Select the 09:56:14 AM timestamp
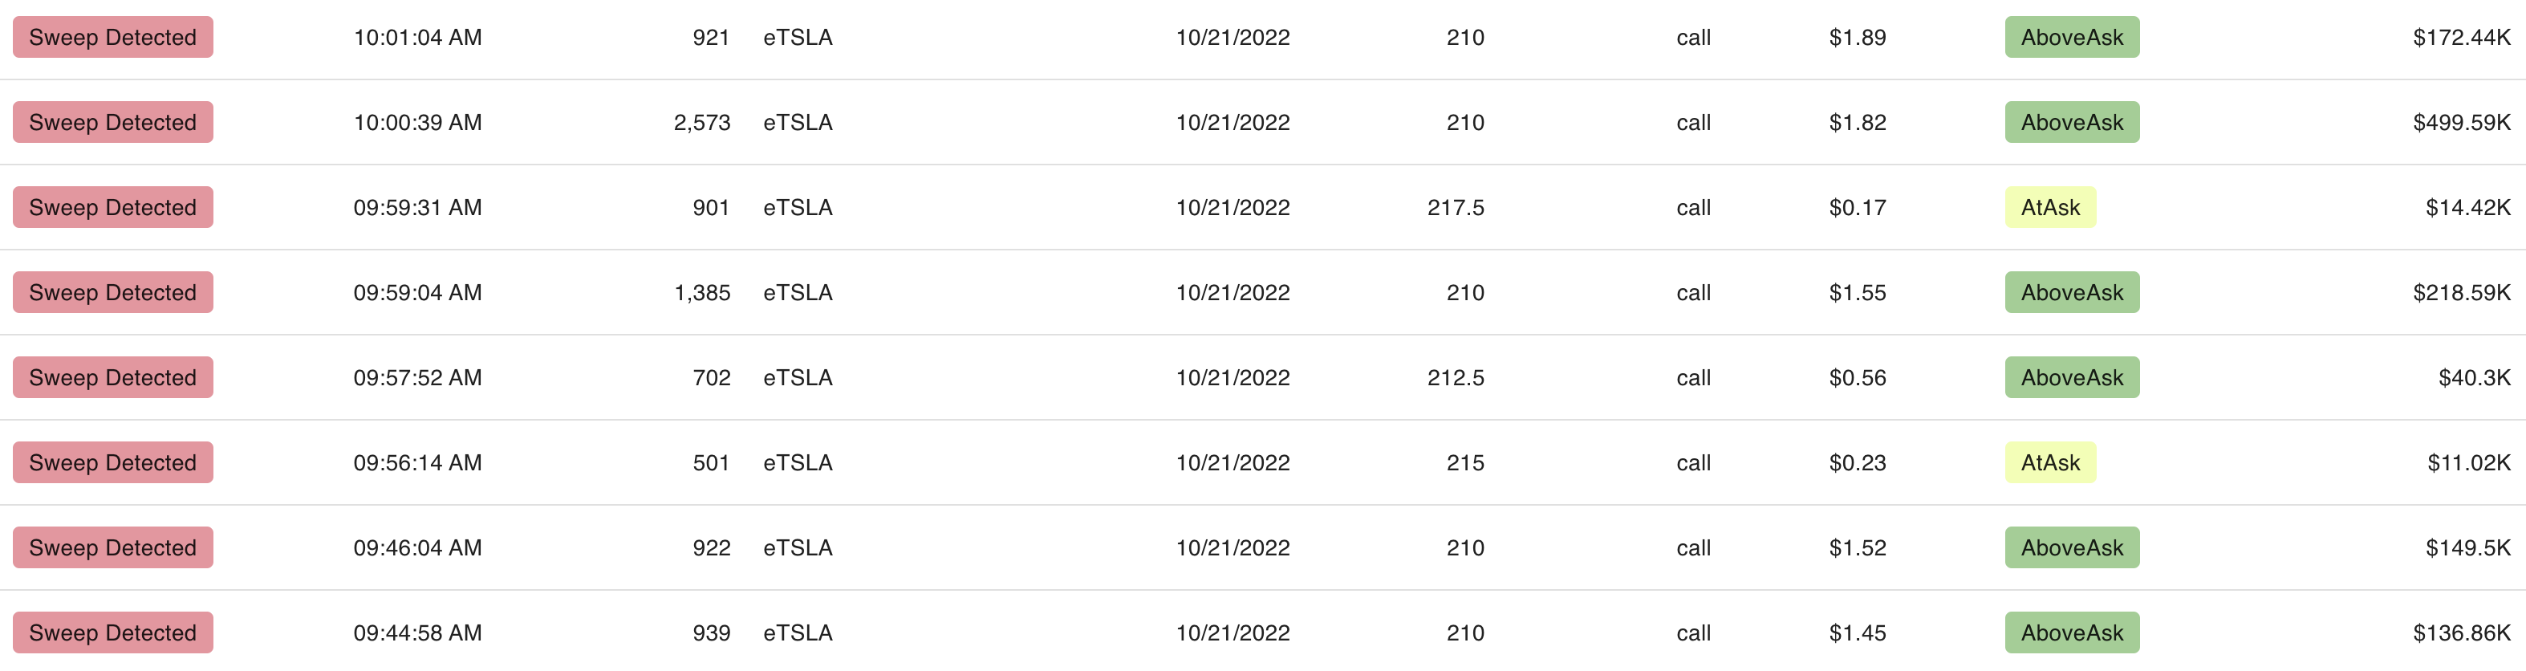The width and height of the screenshot is (2526, 671). (x=418, y=462)
